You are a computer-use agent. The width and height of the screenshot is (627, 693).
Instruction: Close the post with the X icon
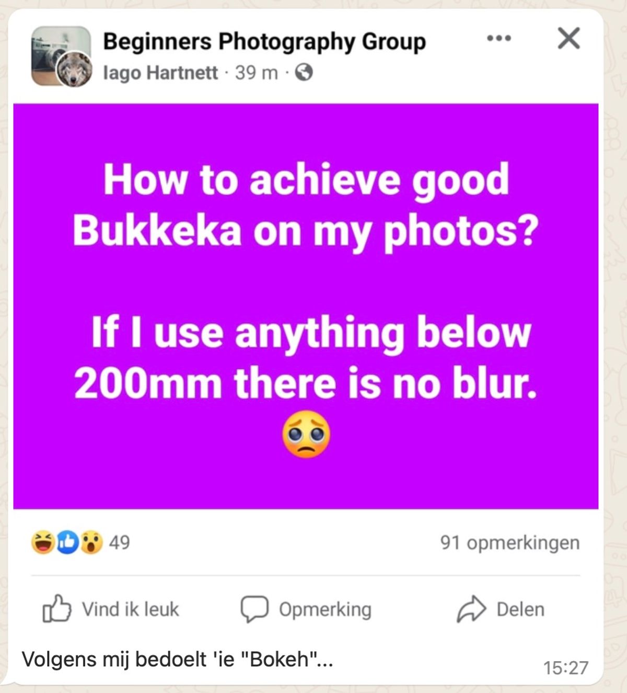pyautogui.click(x=568, y=38)
